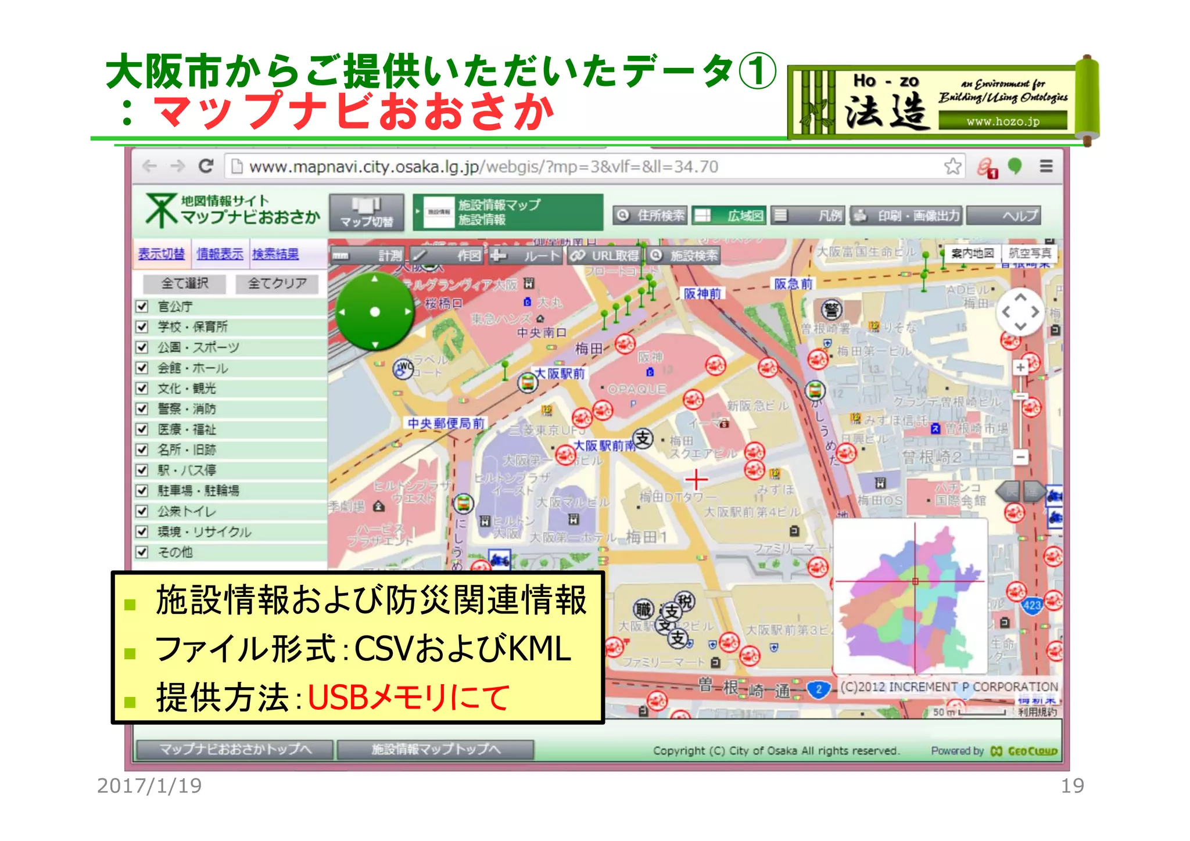Open 住所検索 address search
This screenshot has height=841, width=1190.
click(651, 215)
